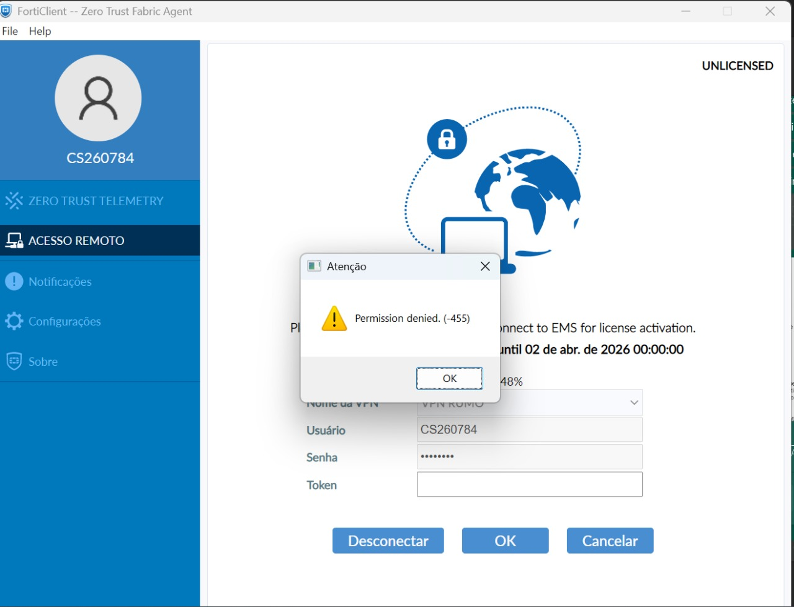Click the Zero Trust Telemetry sidebar icon
This screenshot has height=607, width=794.
pyautogui.click(x=14, y=201)
